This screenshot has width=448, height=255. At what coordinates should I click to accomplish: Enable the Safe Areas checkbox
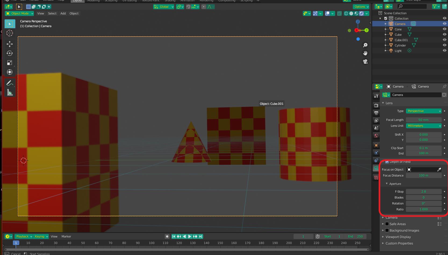pos(387,224)
